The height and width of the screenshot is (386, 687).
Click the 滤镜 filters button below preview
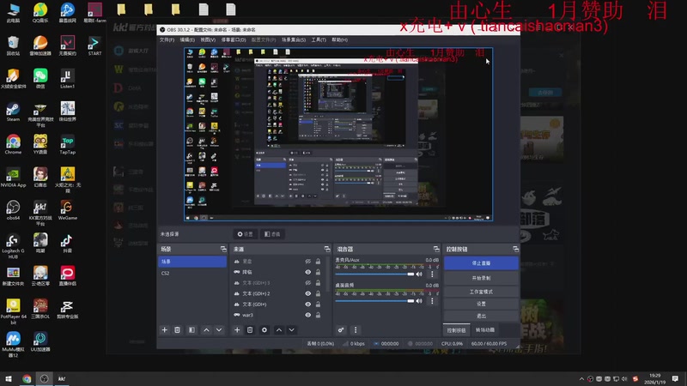tap(272, 234)
